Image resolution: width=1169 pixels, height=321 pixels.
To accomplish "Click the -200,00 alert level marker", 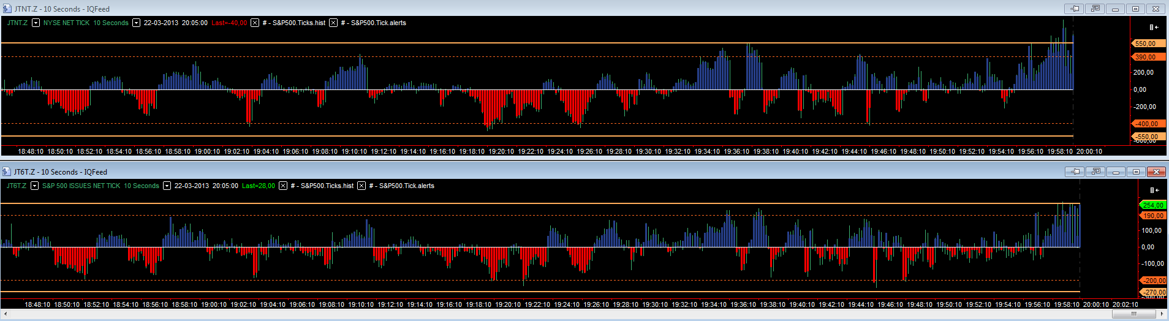I will tap(1152, 281).
